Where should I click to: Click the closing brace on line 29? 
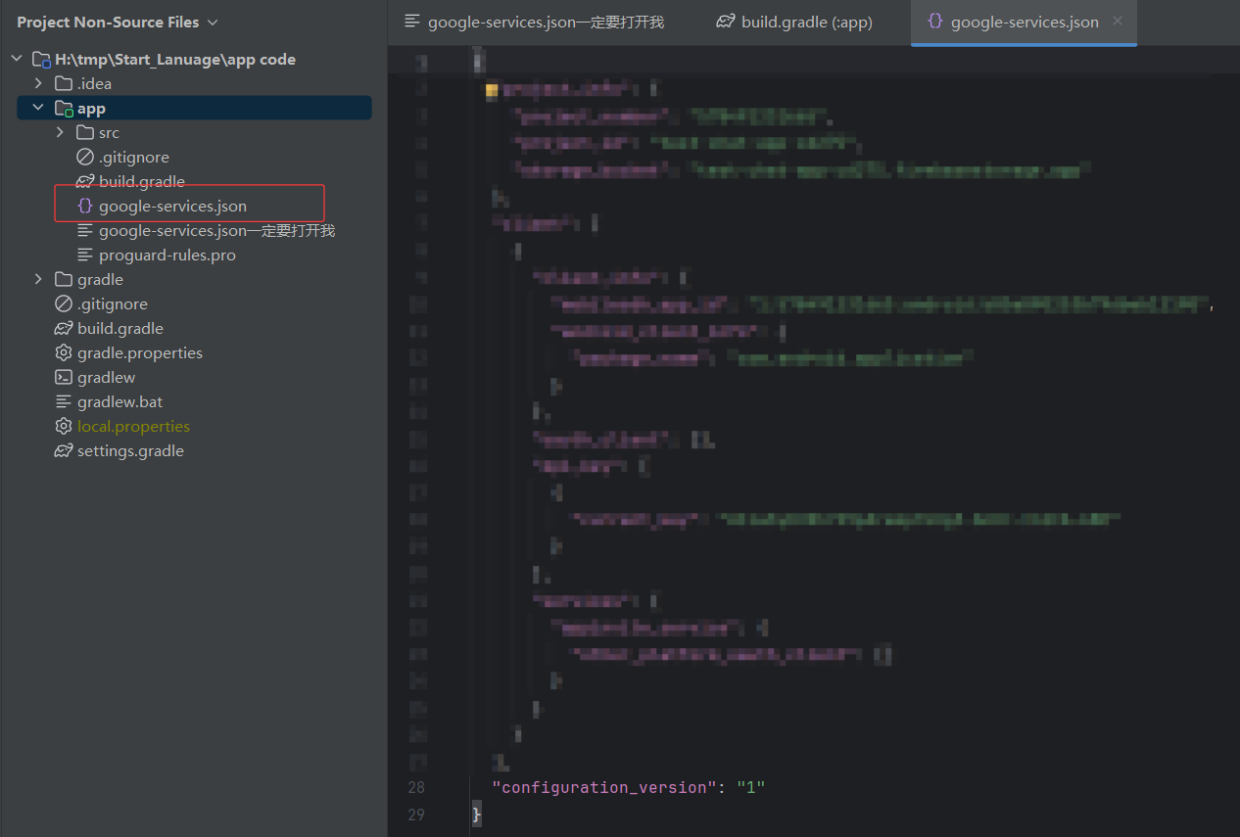(x=477, y=814)
